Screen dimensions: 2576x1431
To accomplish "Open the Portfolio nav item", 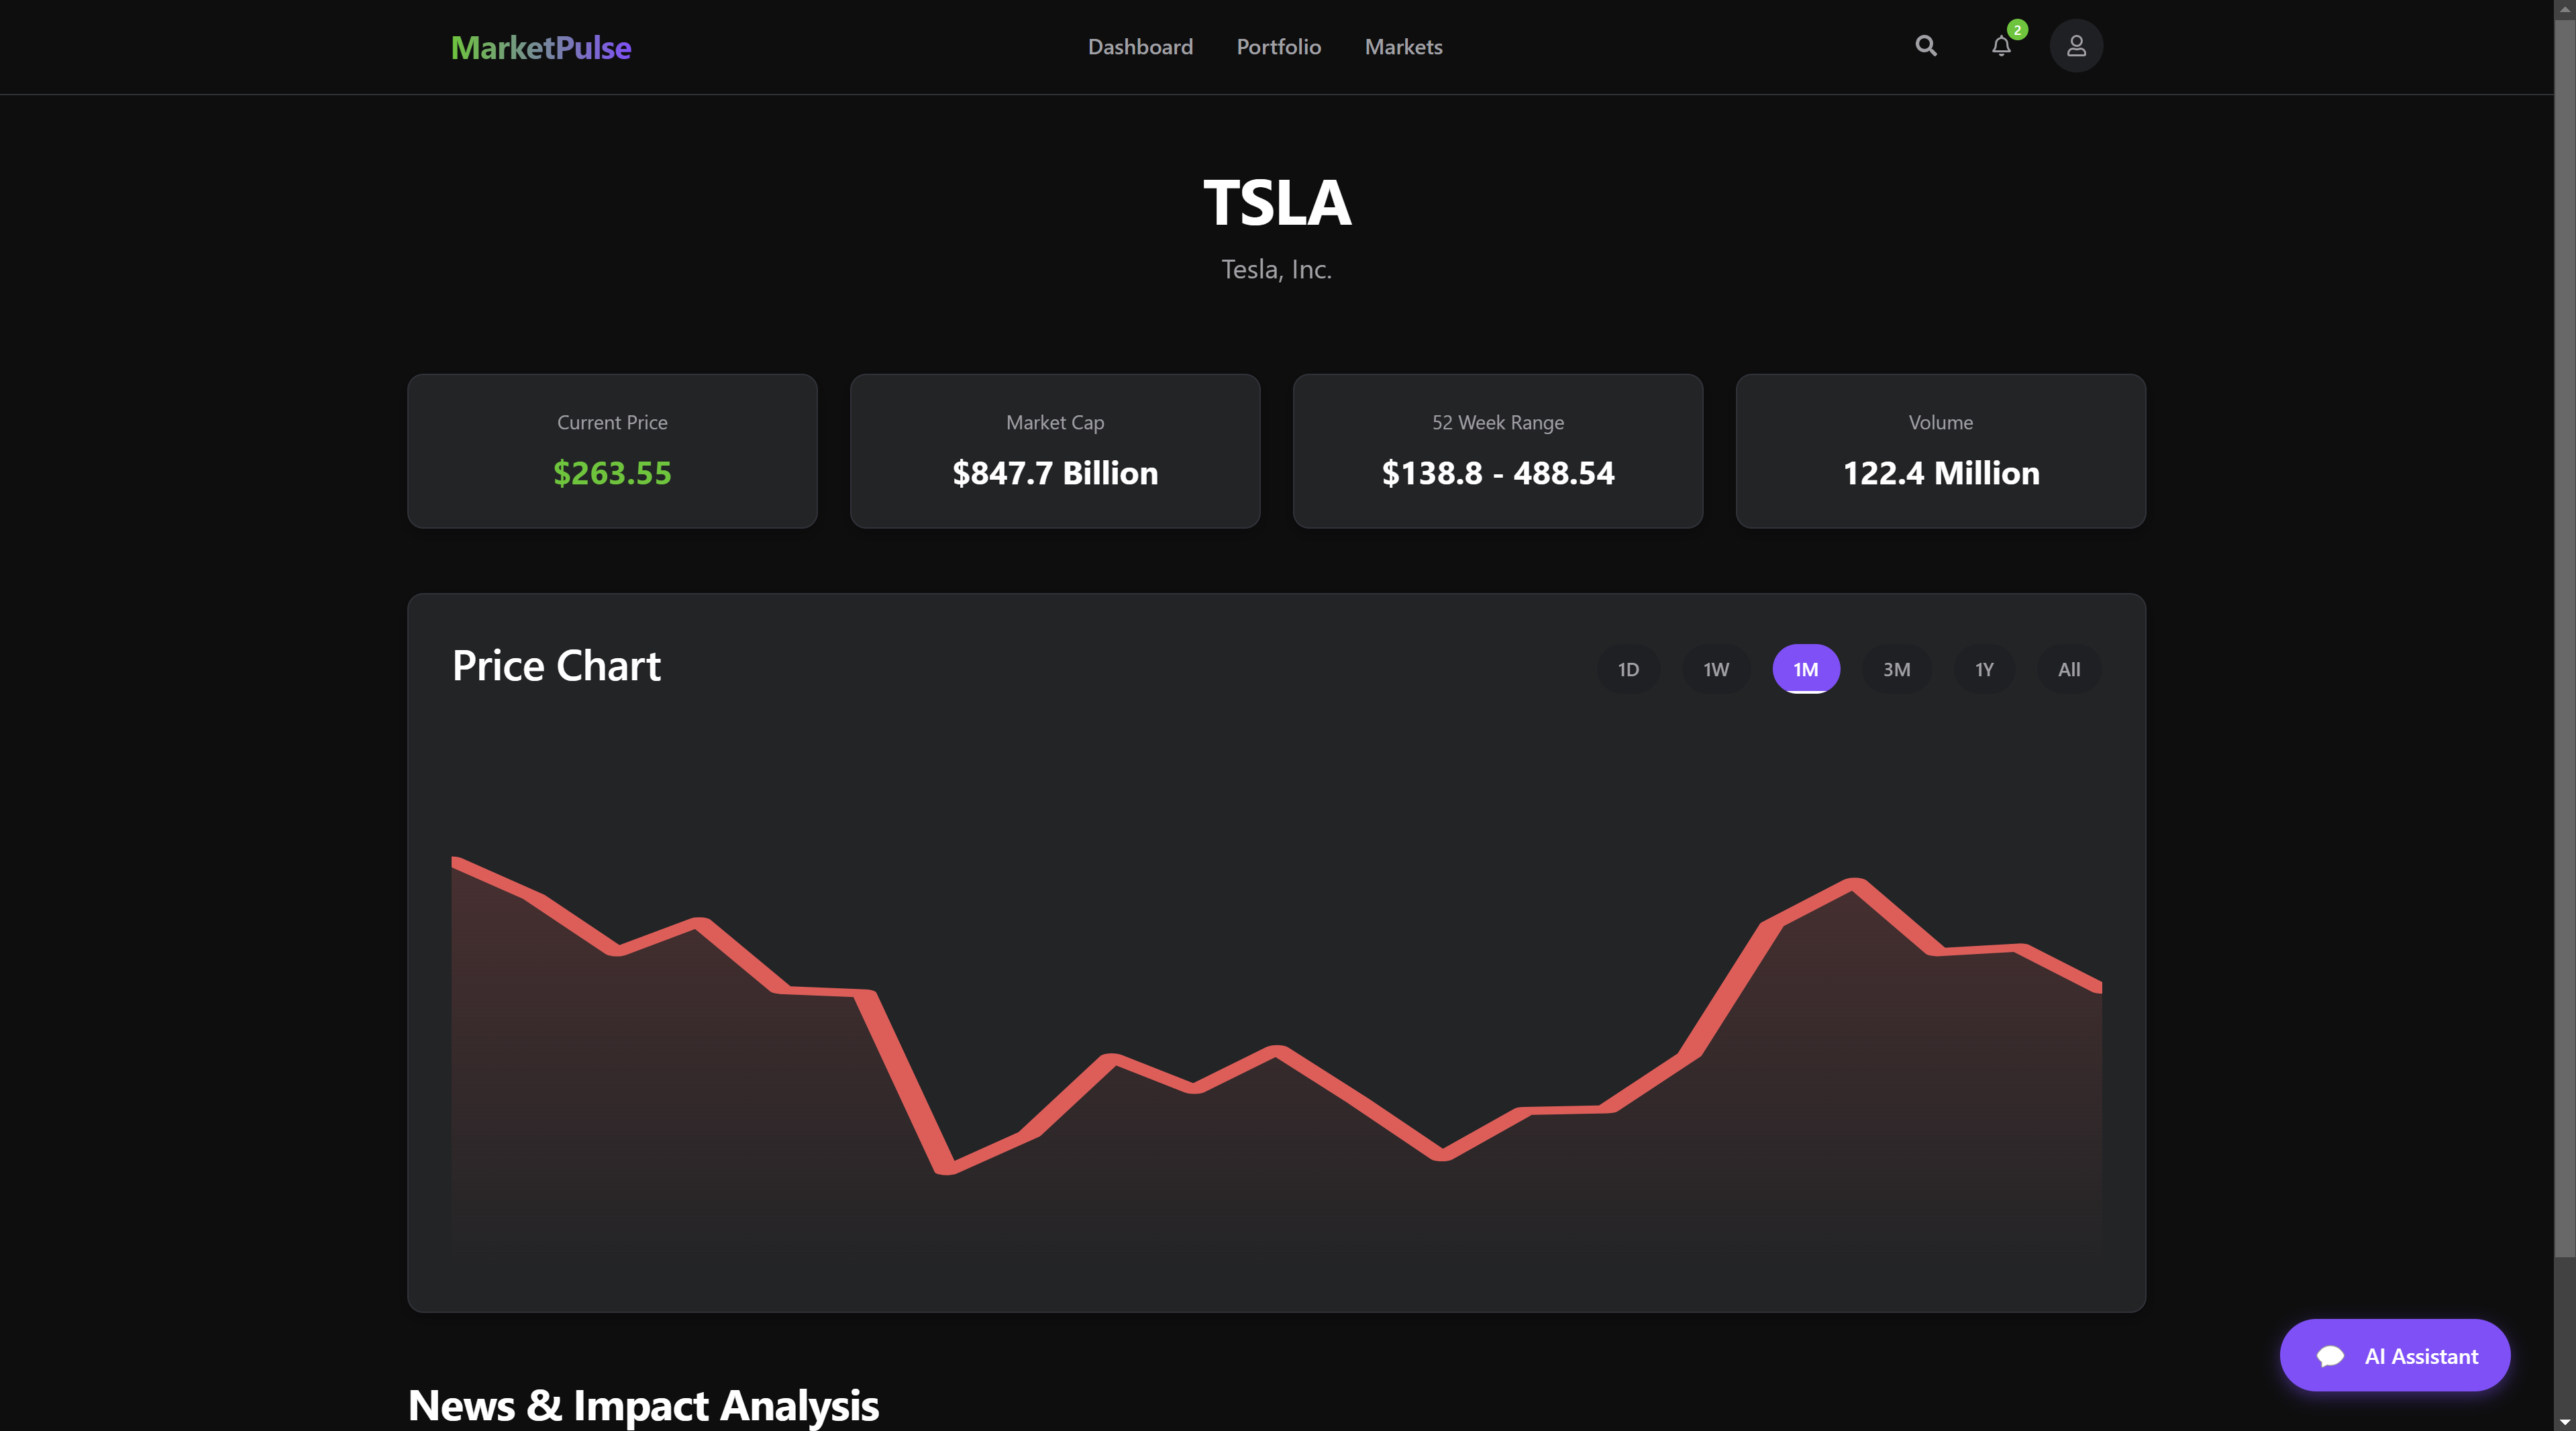I will click(1278, 47).
